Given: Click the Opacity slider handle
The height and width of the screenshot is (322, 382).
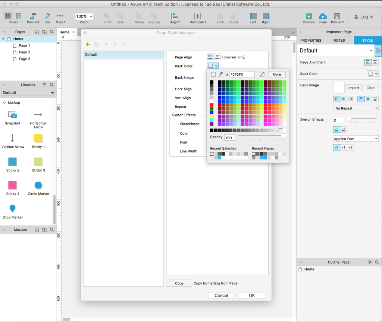Looking at the screenshot, I should [x=283, y=137].
